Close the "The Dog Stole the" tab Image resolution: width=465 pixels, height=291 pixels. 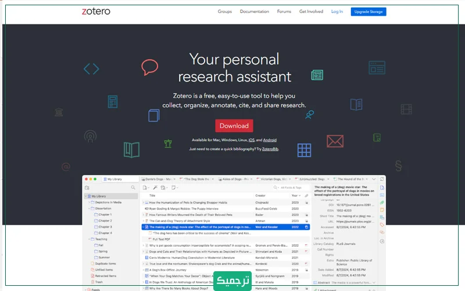[213, 179]
